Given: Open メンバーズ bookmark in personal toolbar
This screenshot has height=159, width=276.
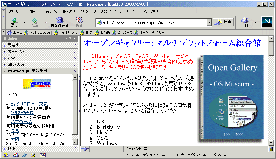Looking at the screenshot, I should pyautogui.click(x=122, y=33).
